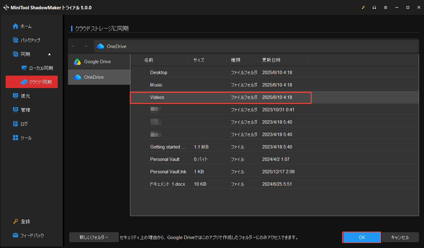The height and width of the screenshot is (248, 424).
Task: Select the Videos folder row
Action: [274, 97]
